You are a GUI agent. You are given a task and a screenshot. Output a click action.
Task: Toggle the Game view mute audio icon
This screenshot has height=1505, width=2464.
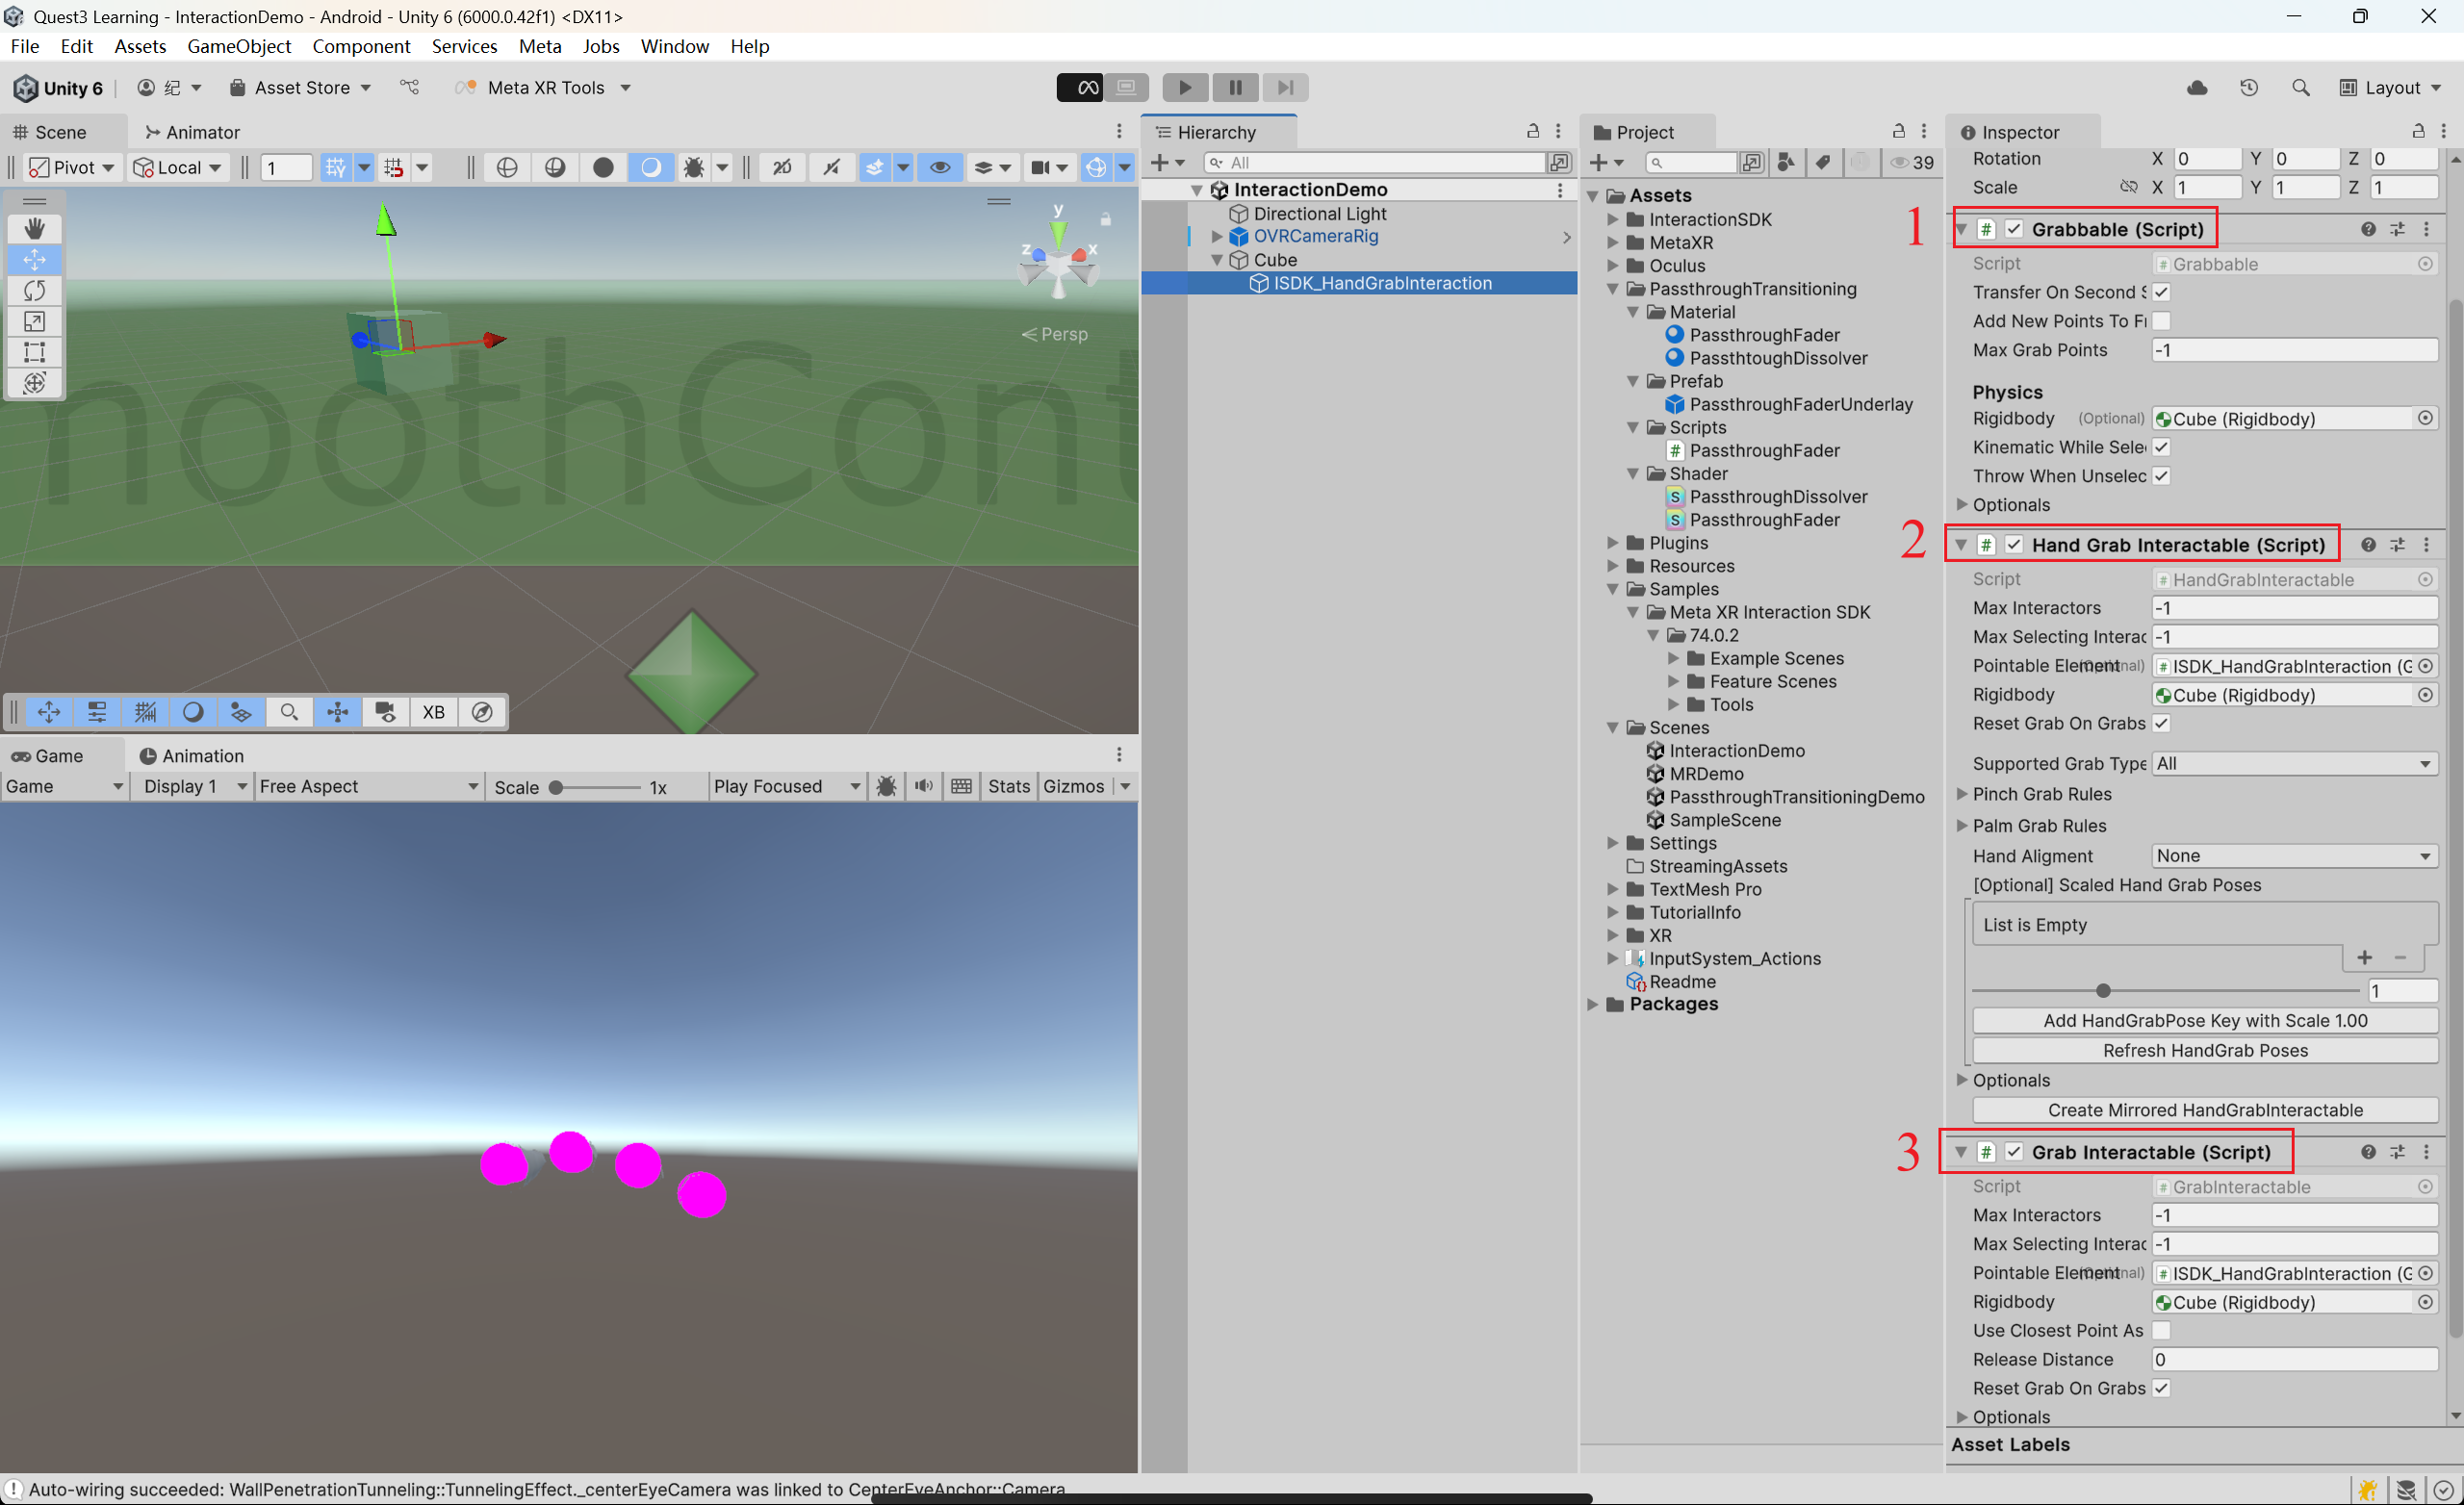[924, 786]
